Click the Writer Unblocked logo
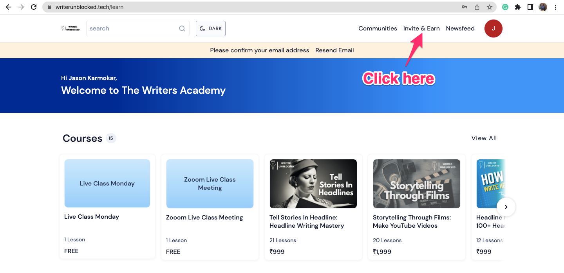This screenshot has width=564, height=273. pos(70,29)
